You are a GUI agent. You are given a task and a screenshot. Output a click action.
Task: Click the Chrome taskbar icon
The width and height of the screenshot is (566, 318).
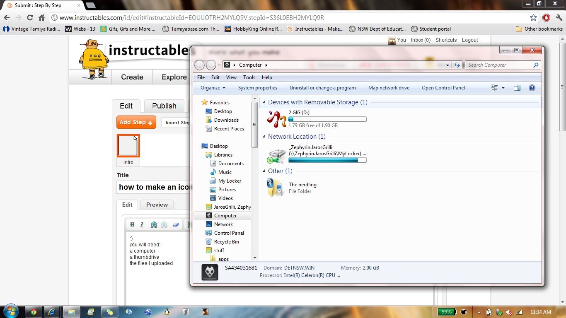[x=33, y=312]
